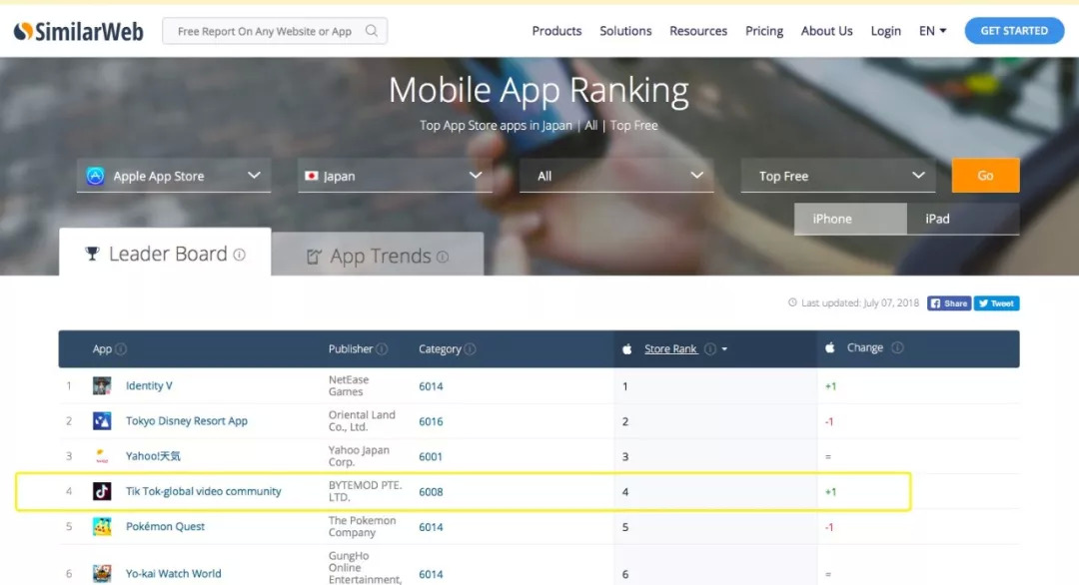Open the Apple App Store dropdown
The height and width of the screenshot is (585, 1079).
pyautogui.click(x=174, y=176)
